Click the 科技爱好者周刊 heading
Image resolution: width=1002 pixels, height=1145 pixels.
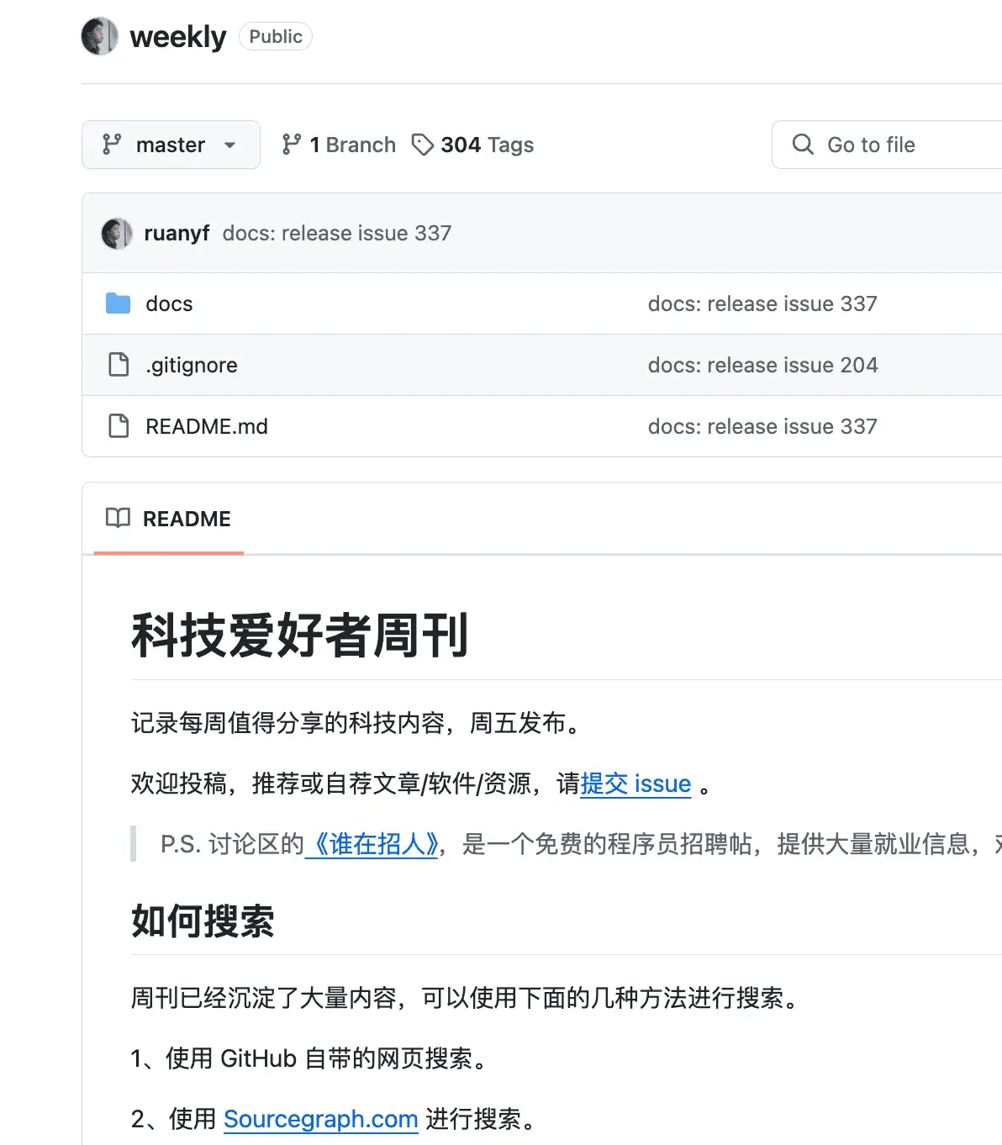(299, 635)
